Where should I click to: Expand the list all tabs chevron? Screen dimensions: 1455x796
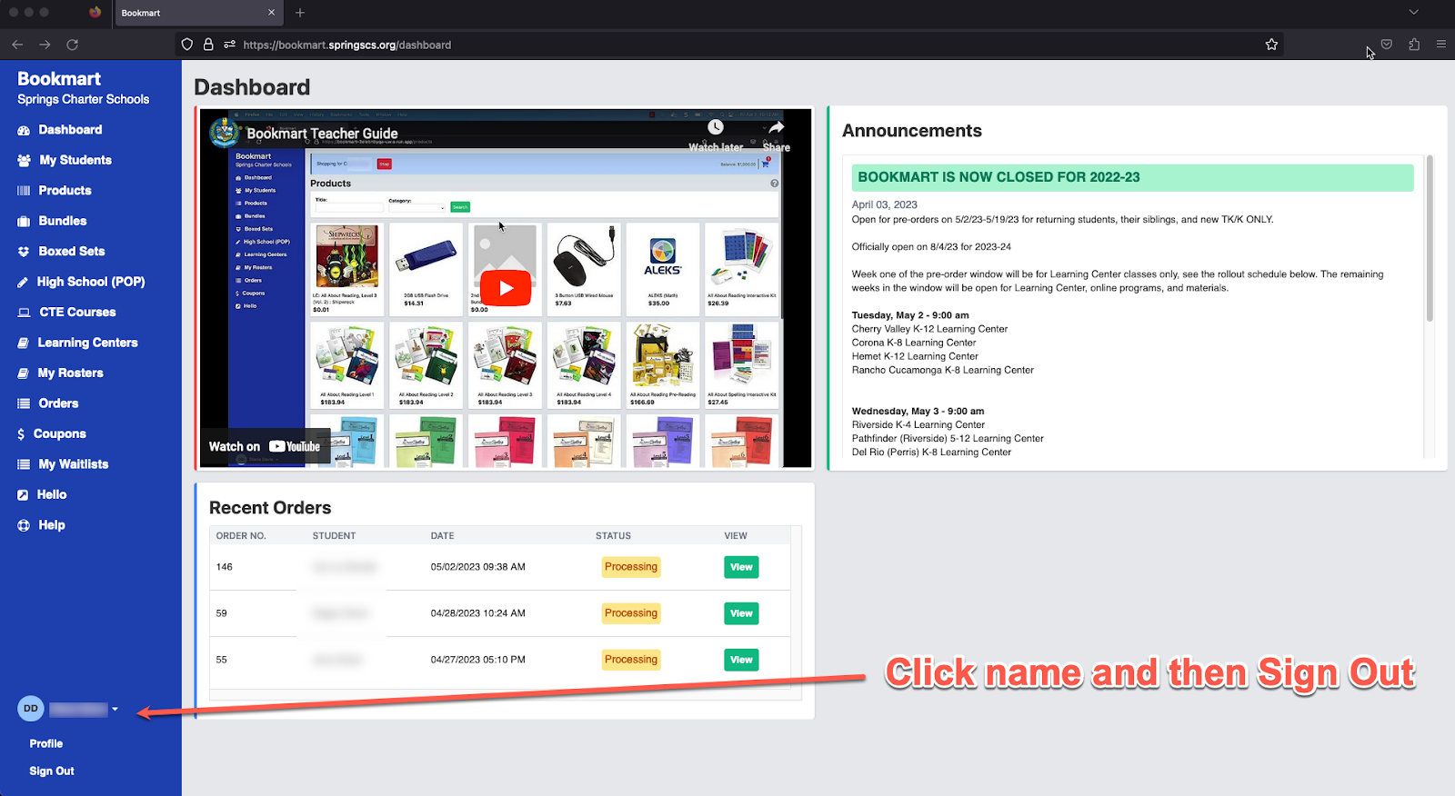pyautogui.click(x=1413, y=13)
